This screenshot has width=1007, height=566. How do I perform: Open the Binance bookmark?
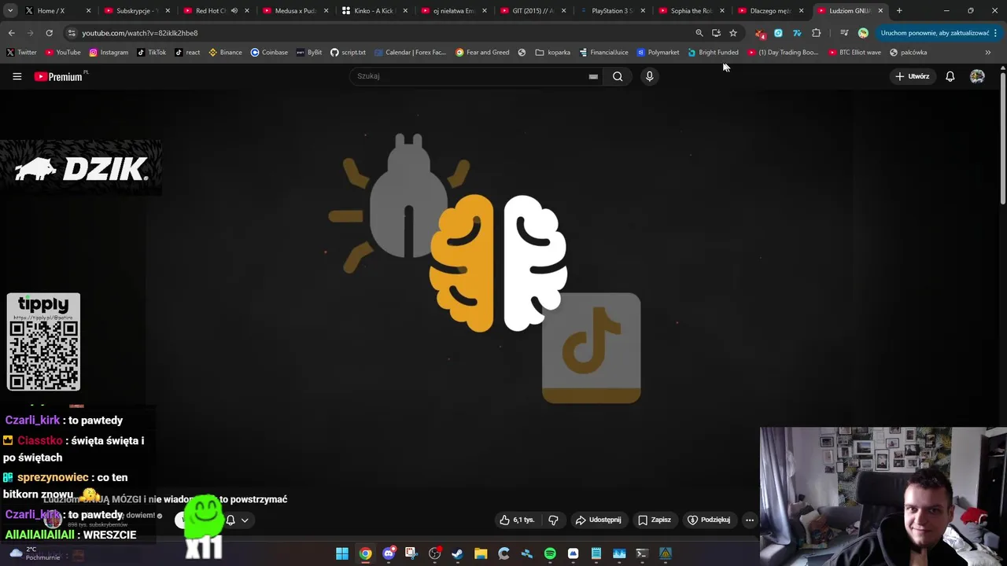click(x=226, y=53)
